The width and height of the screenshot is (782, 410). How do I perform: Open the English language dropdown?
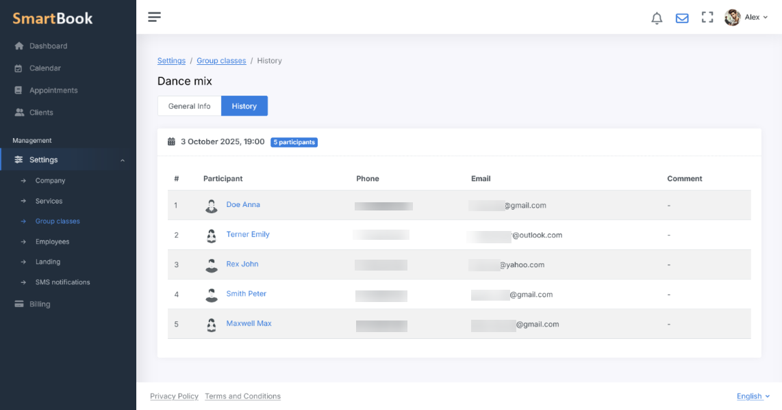point(753,396)
